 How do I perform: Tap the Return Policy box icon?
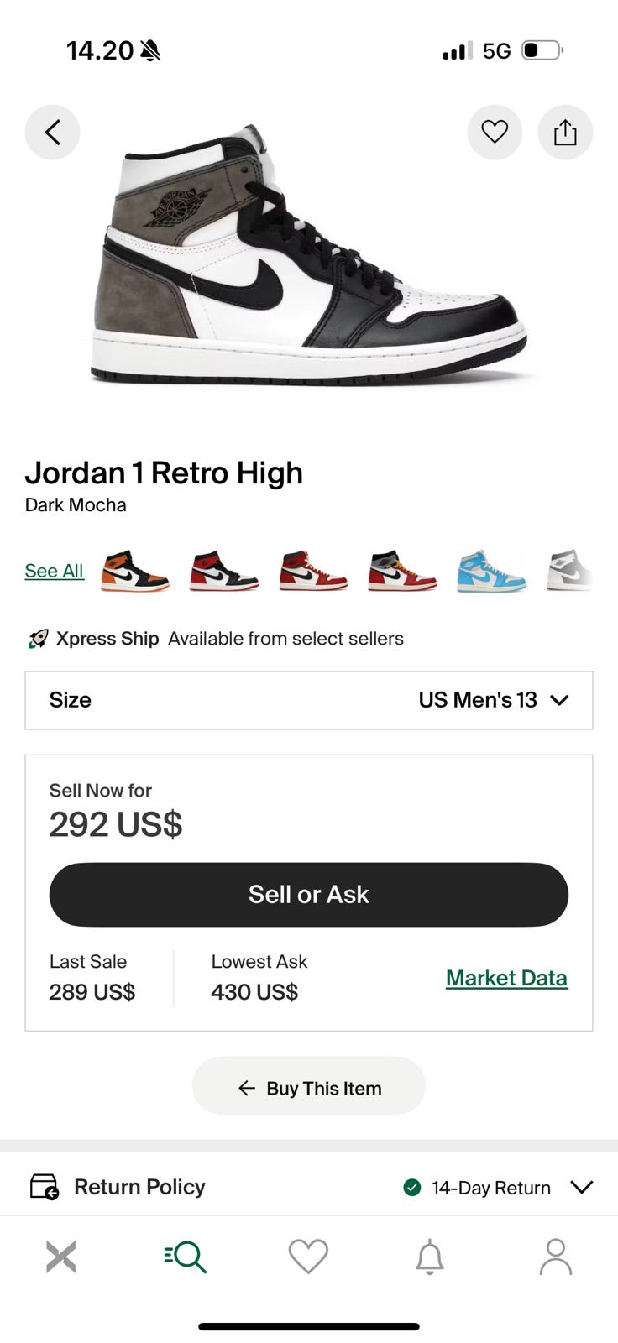(45, 1187)
